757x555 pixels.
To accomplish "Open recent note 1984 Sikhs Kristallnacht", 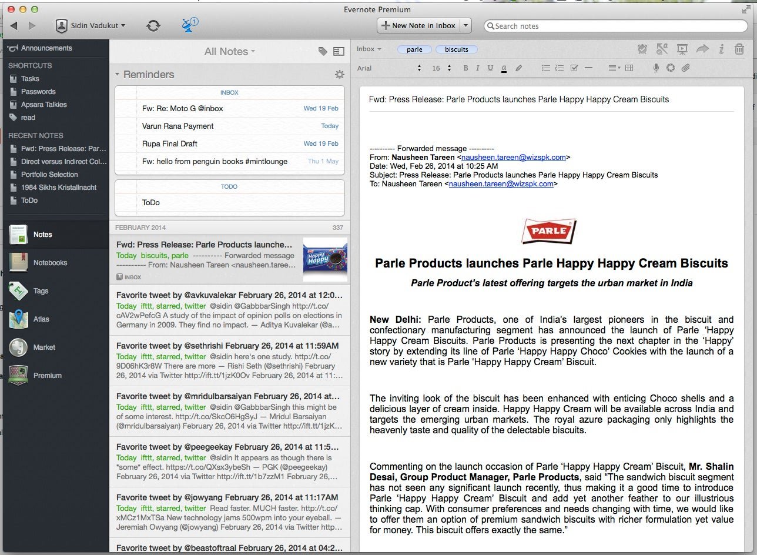I will (x=55, y=188).
